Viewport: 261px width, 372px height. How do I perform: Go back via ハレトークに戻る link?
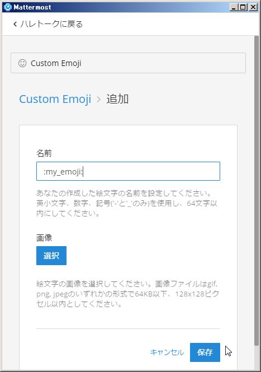48,24
